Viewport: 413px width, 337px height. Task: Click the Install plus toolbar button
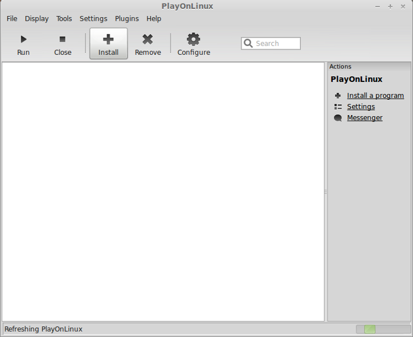click(x=109, y=44)
